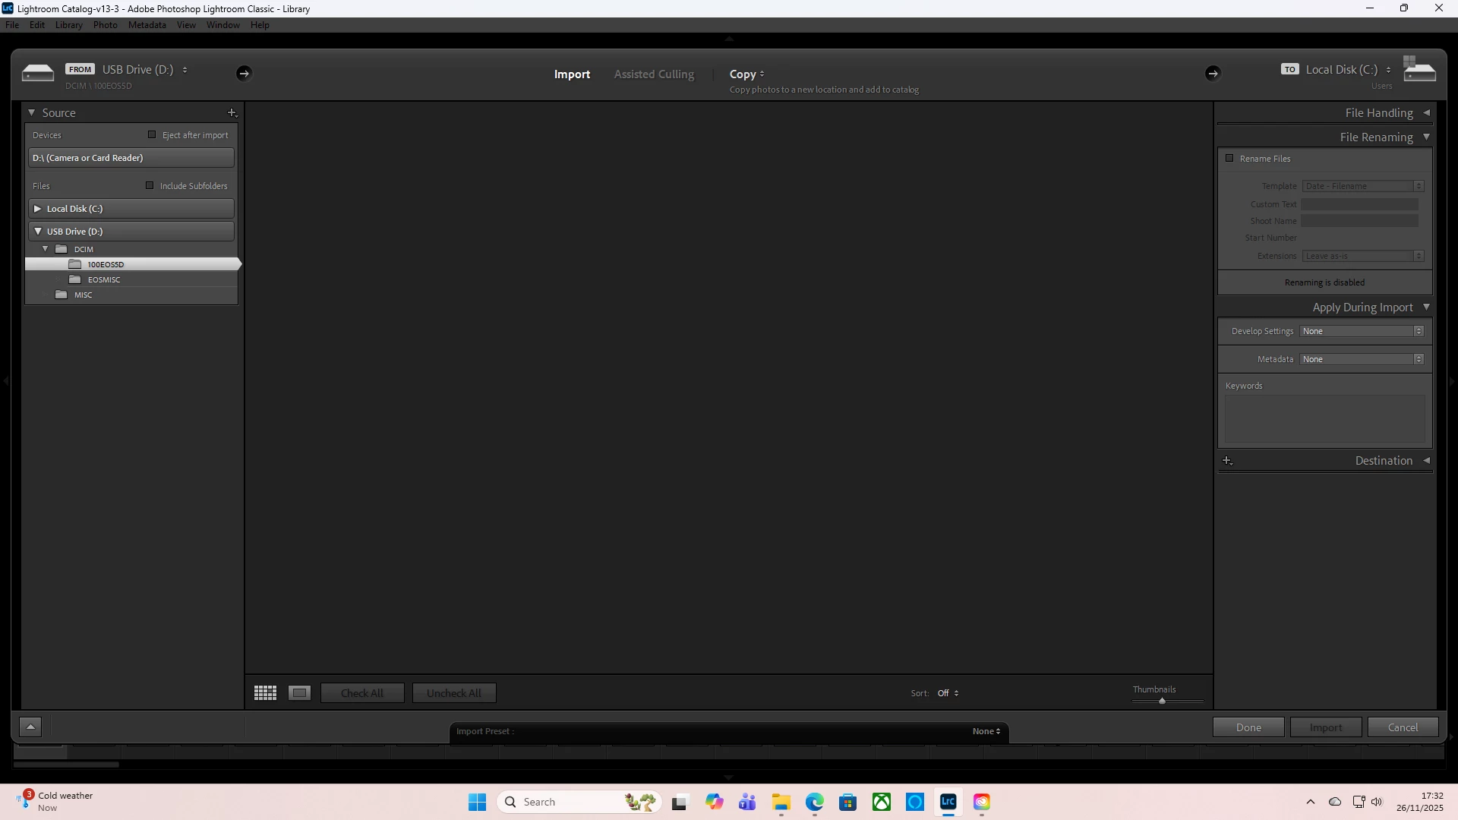Open Microsoft Teams from the taskbar
The width and height of the screenshot is (1458, 820).
pos(748,802)
